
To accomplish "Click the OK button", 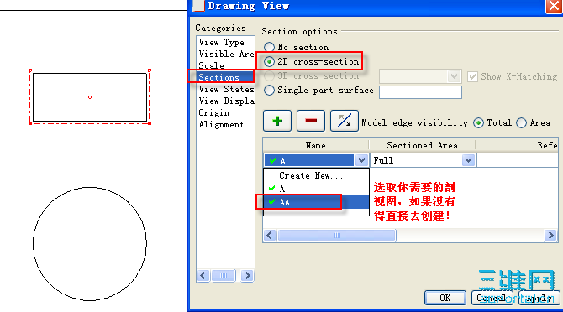I will pyautogui.click(x=445, y=298).
